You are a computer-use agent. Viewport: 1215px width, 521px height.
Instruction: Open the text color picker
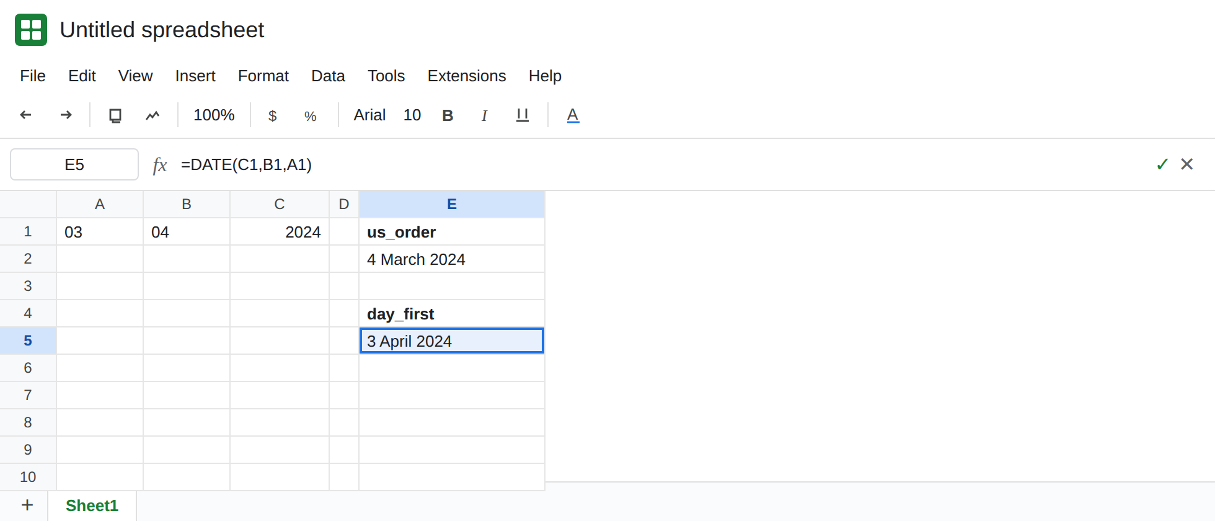(573, 115)
